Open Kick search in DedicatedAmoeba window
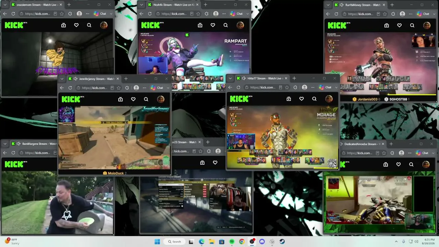439x247 pixels. pos(411,164)
